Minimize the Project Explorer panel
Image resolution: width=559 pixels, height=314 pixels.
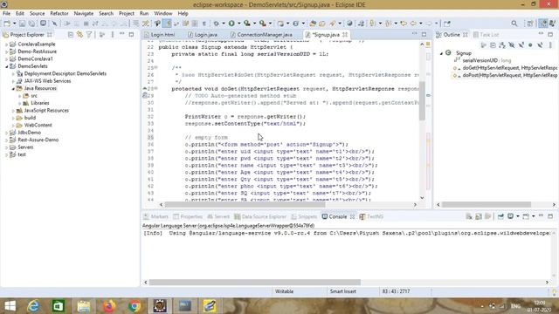pos(122,34)
